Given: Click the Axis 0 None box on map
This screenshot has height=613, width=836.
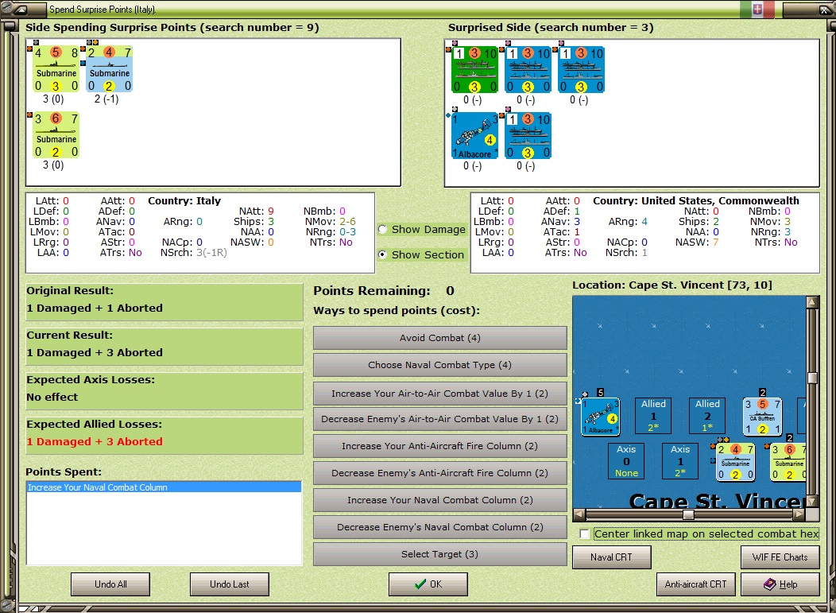Looking at the screenshot, I should point(626,461).
